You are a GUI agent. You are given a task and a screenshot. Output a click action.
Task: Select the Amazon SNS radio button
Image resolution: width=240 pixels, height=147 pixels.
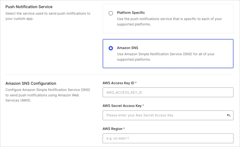[x=111, y=48]
